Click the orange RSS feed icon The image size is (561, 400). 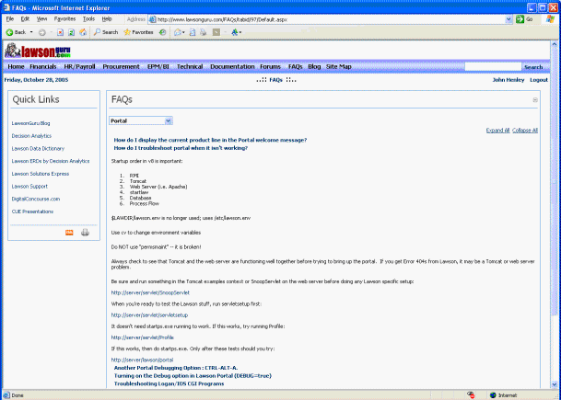pyautogui.click(x=69, y=233)
